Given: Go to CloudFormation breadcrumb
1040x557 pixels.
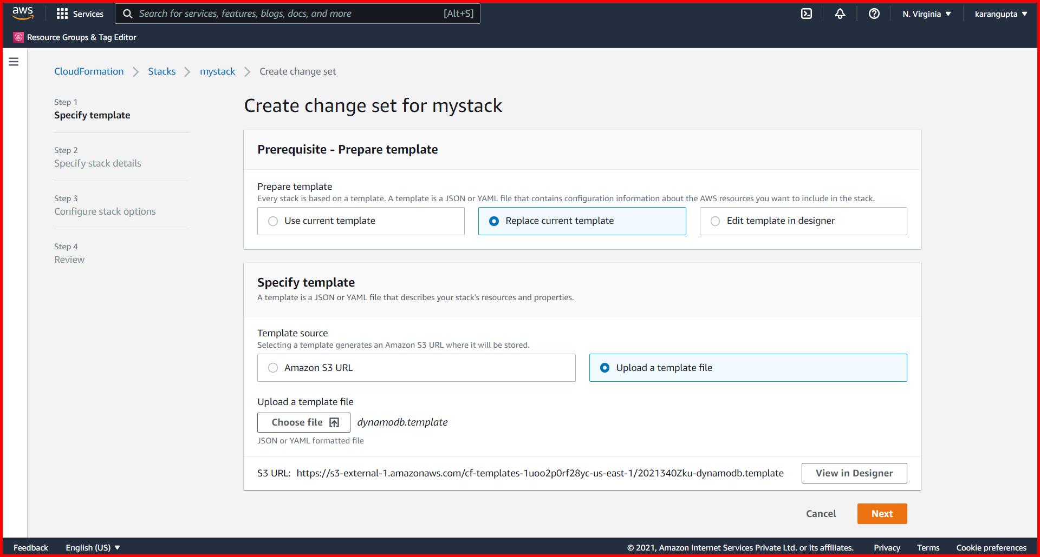Looking at the screenshot, I should 89,71.
